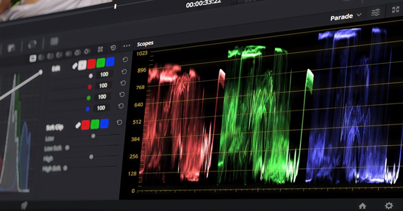403x211 pixels.
Task: Reset all curves using top reset icon
Action: coord(113,47)
